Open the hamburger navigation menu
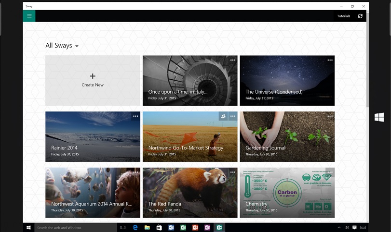This screenshot has width=391, height=232. [x=29, y=16]
